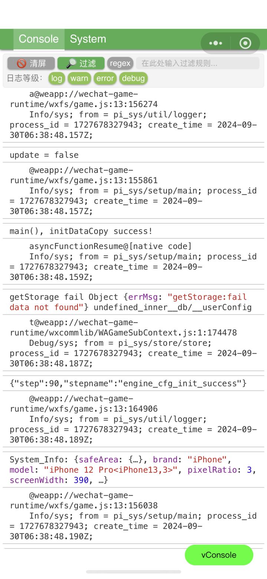Image resolution: width=267 pixels, height=579 pixels.
Task: Focus the filter rule input field
Action: pos(197,63)
